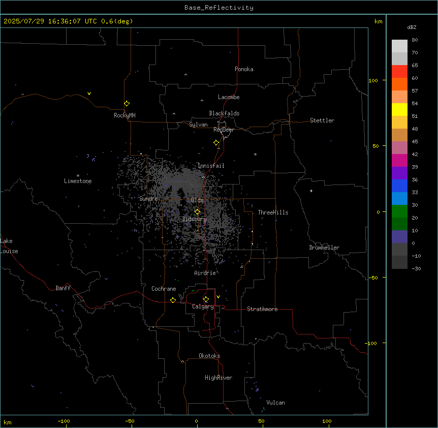This screenshot has width=438, height=428.
Task: Click the yellow V marker east of Calgary
Action: tap(218, 297)
